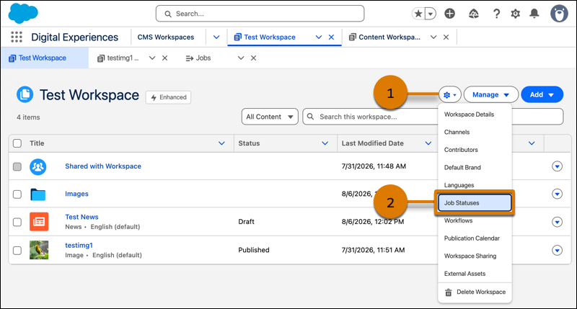Close the Jobs subtab
Viewport: 577px width, 309px height.
[x=254, y=58]
